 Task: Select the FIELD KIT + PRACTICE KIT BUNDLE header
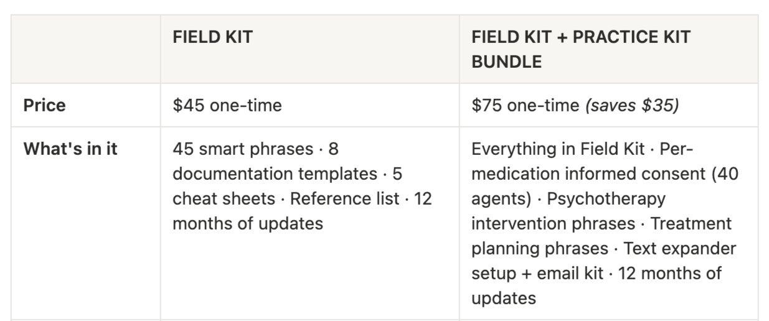580,49
